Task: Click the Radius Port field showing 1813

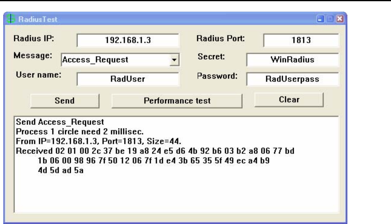Action: 301,40
